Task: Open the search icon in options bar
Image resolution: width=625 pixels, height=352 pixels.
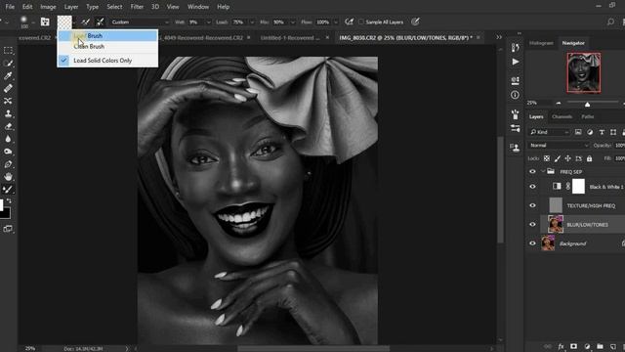Action: point(610,22)
